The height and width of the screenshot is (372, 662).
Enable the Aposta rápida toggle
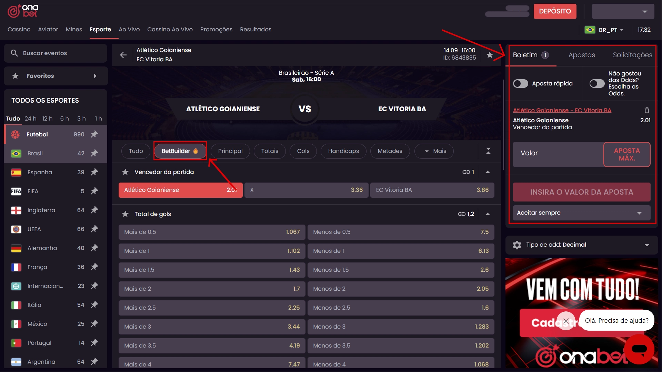[520, 83]
